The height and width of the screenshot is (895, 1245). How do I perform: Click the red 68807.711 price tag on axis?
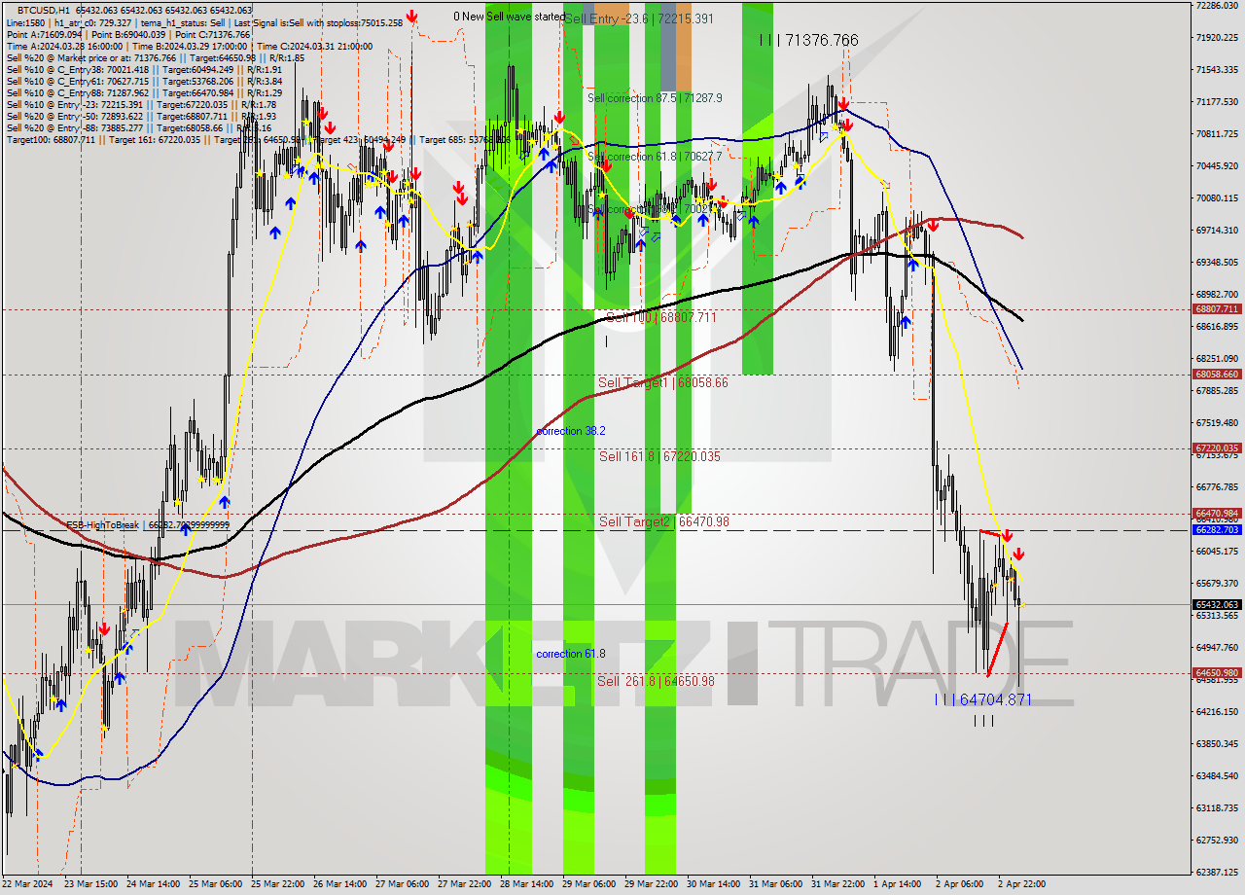(x=1216, y=309)
